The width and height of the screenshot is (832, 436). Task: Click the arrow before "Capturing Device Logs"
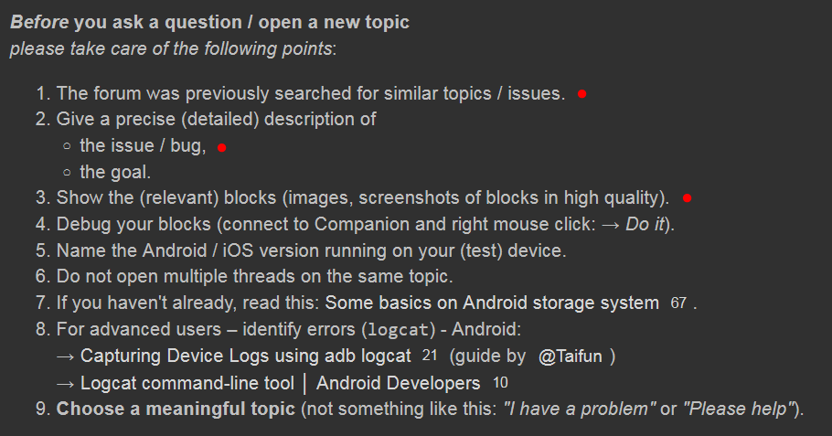(66, 356)
